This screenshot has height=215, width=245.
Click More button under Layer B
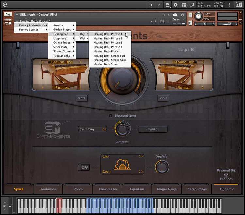[x=163, y=98]
